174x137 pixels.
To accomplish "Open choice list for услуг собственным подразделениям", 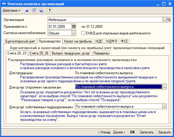I will (x=164, y=106).
